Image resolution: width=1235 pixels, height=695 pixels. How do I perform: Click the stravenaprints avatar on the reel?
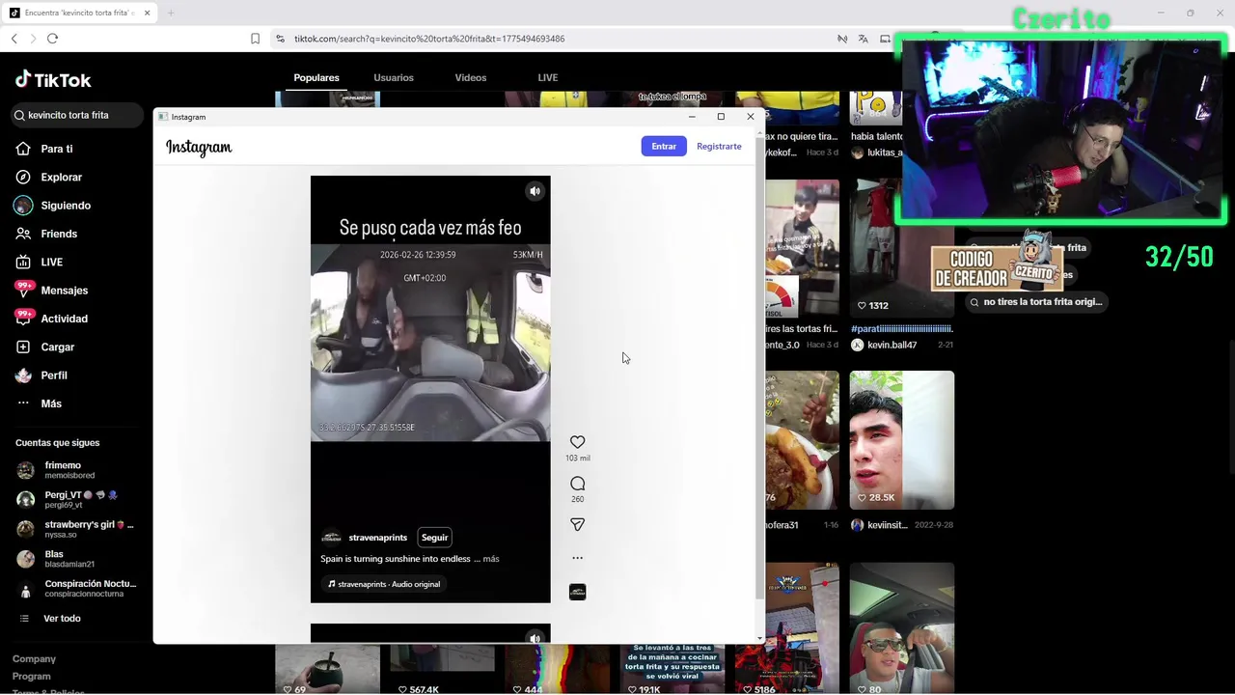coord(331,538)
